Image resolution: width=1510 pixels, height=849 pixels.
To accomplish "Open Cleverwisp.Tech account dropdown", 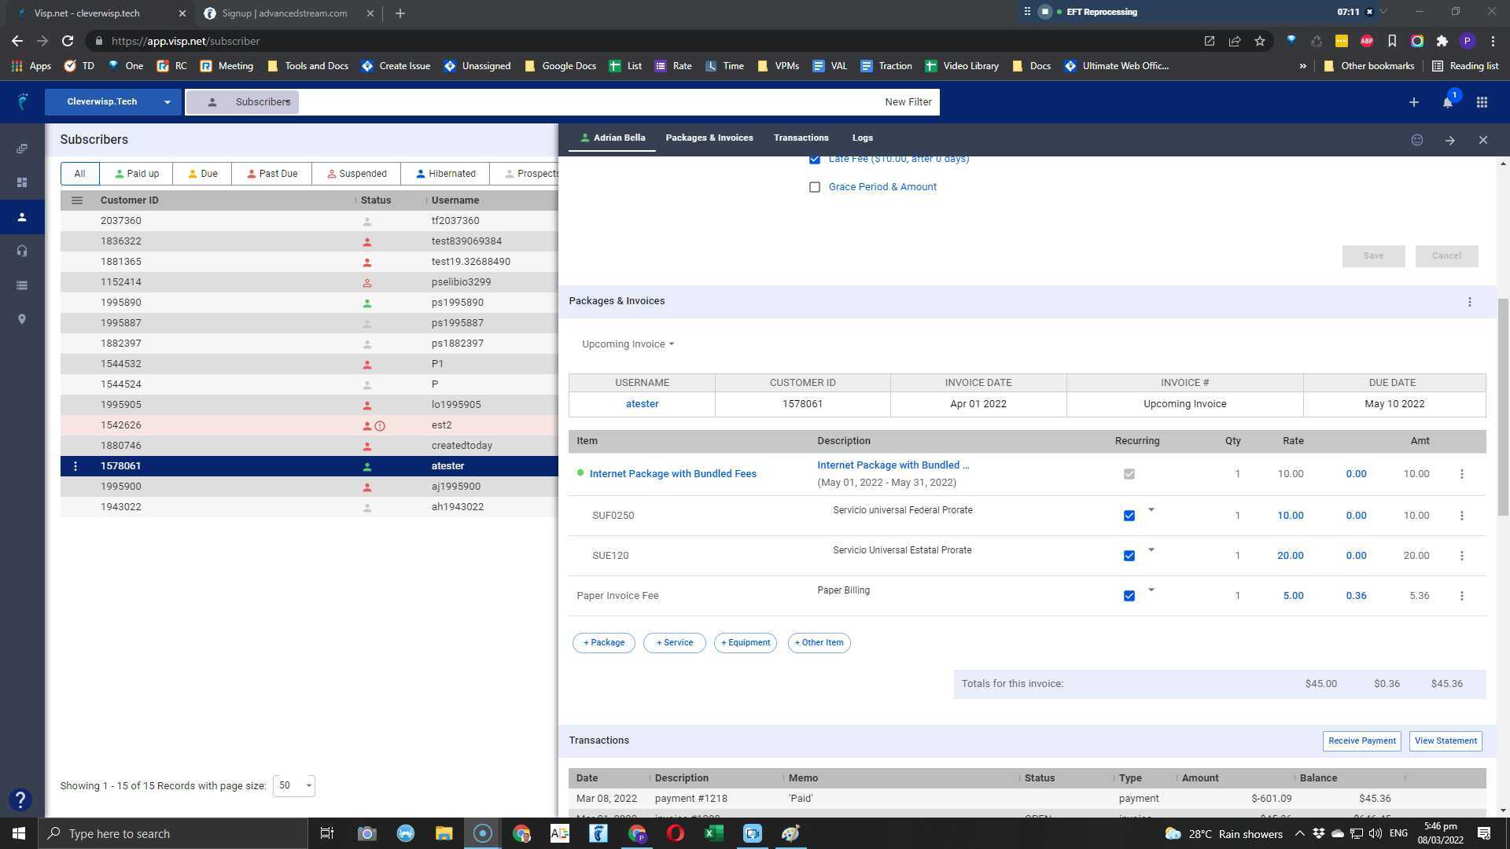I will click(112, 102).
